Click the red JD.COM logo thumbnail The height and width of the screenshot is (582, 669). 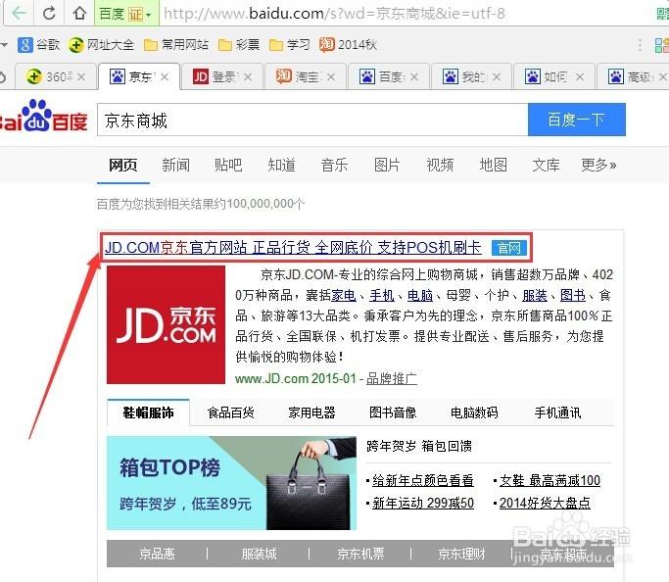click(166, 324)
